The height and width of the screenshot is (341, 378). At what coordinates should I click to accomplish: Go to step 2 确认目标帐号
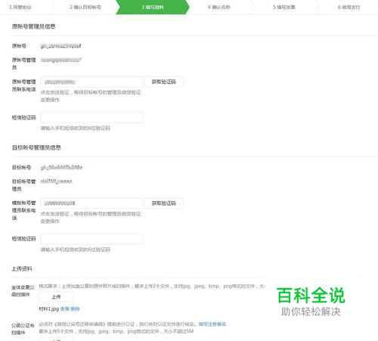point(85,8)
